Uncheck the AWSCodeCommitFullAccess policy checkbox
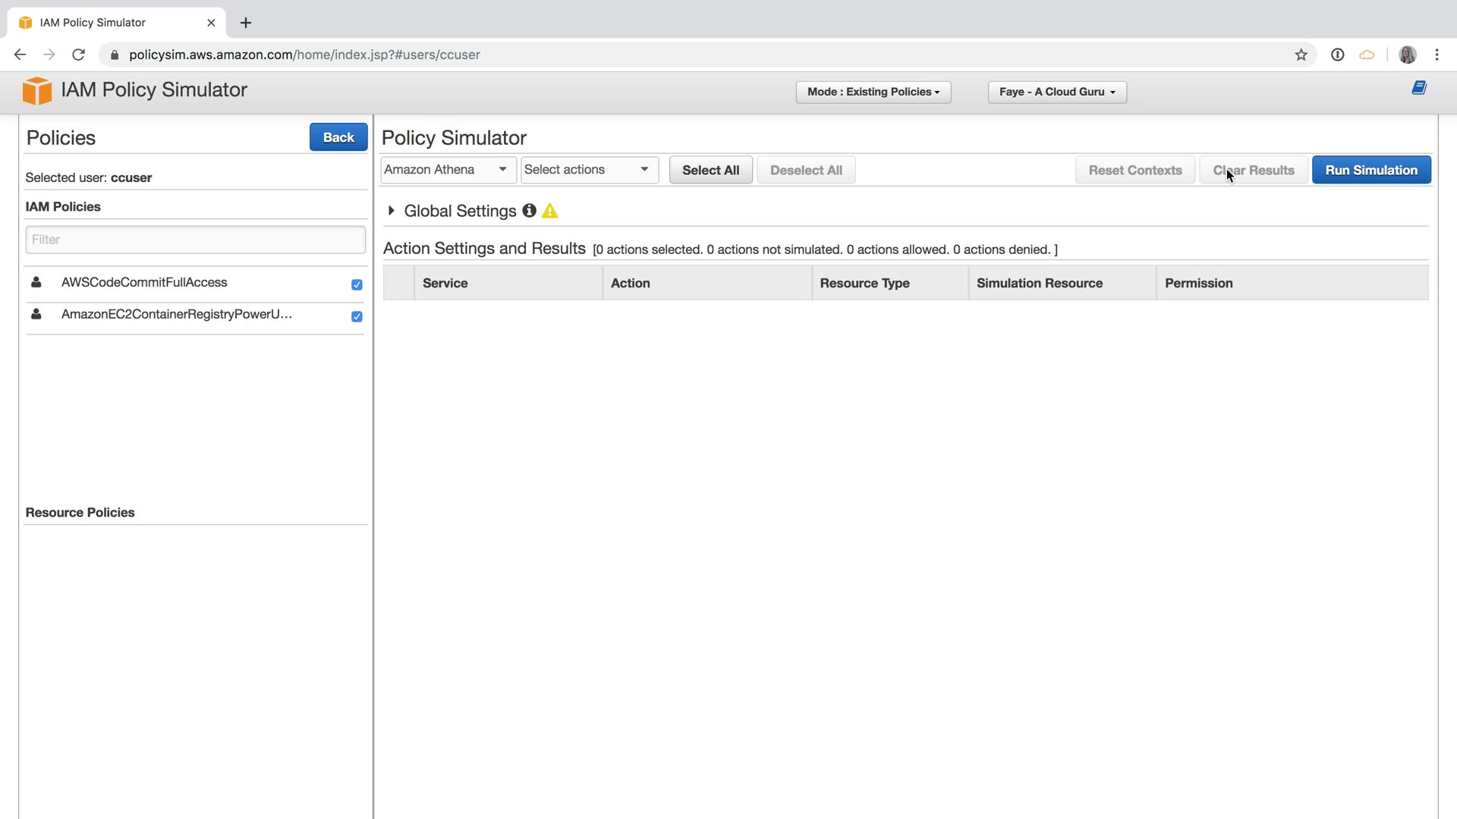 click(357, 285)
